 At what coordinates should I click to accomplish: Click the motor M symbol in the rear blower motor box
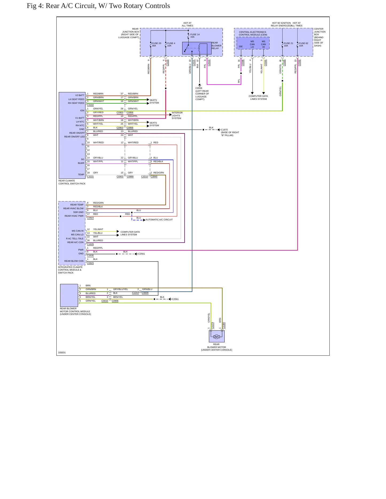tap(216, 337)
